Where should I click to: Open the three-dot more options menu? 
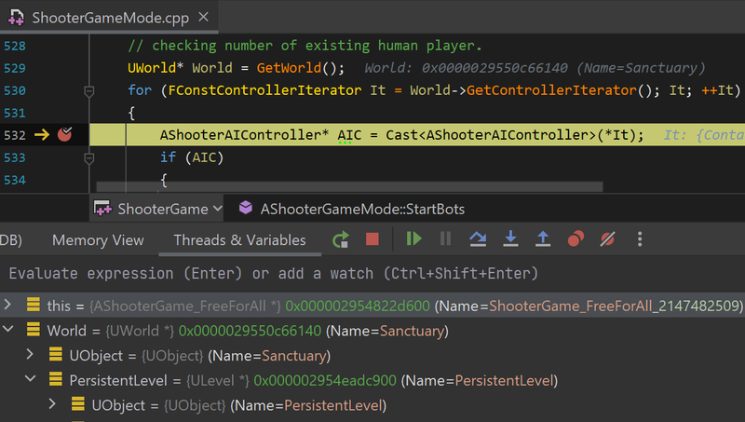click(640, 239)
